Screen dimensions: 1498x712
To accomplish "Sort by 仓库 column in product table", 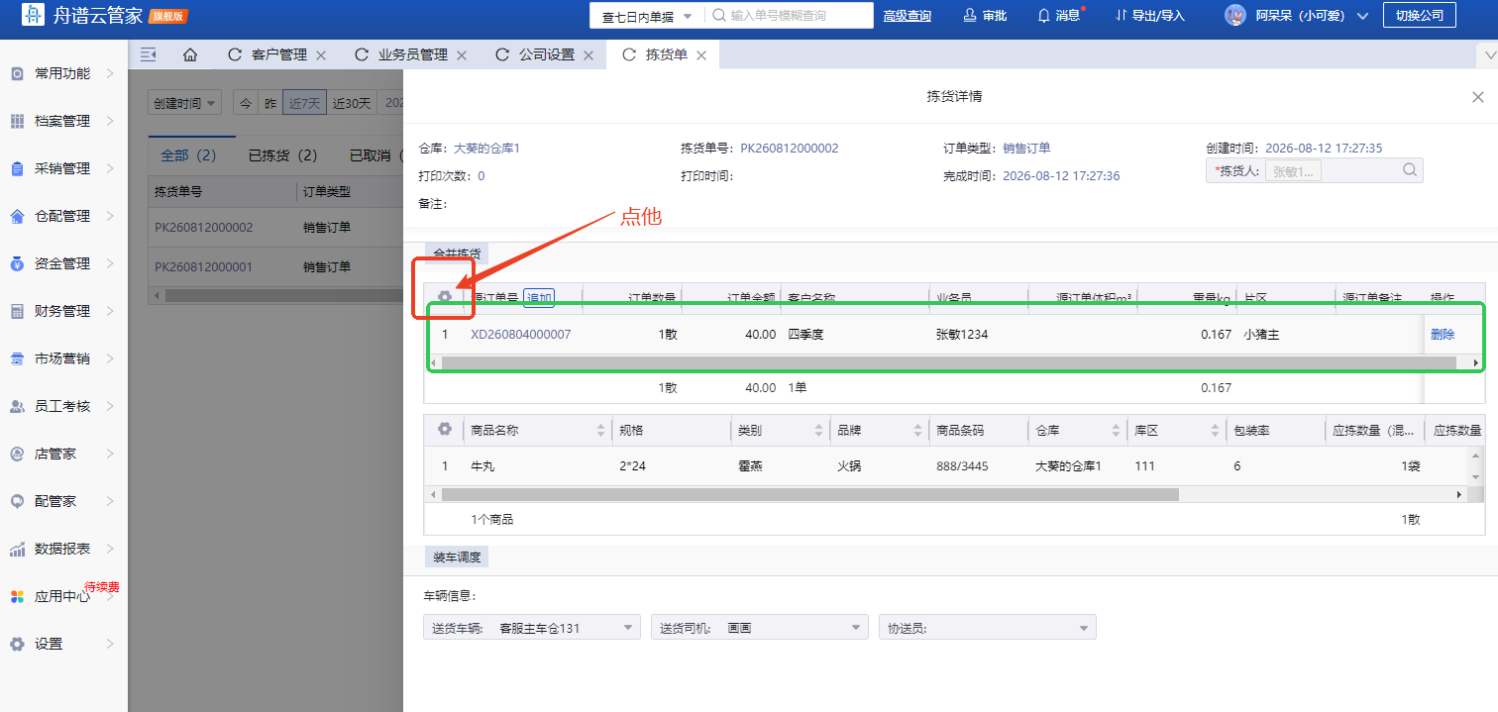I will tap(1116, 431).
